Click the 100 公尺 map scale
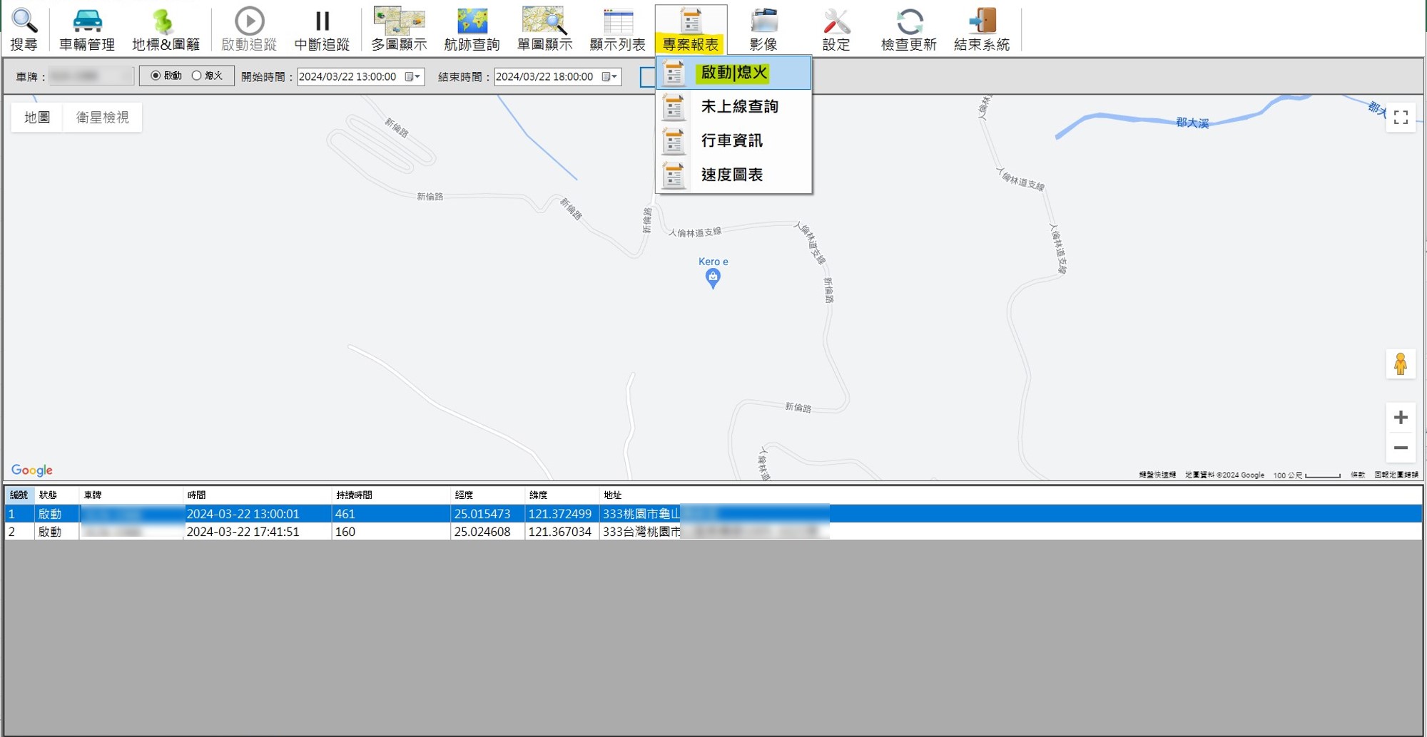 click(1306, 475)
